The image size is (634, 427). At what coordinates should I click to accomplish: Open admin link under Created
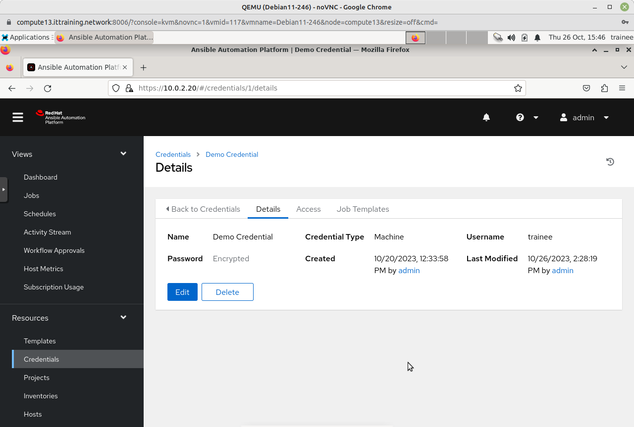pos(409,271)
